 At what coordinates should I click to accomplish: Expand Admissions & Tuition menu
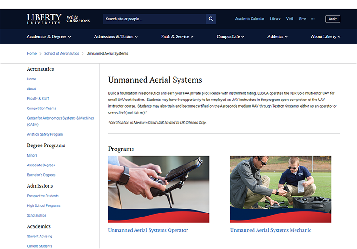coord(116,36)
